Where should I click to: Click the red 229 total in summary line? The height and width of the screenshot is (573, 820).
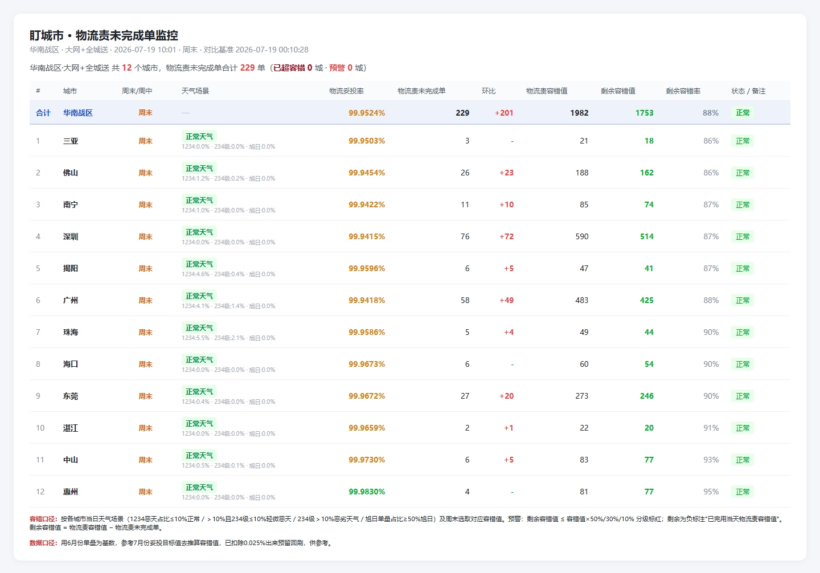click(x=248, y=68)
